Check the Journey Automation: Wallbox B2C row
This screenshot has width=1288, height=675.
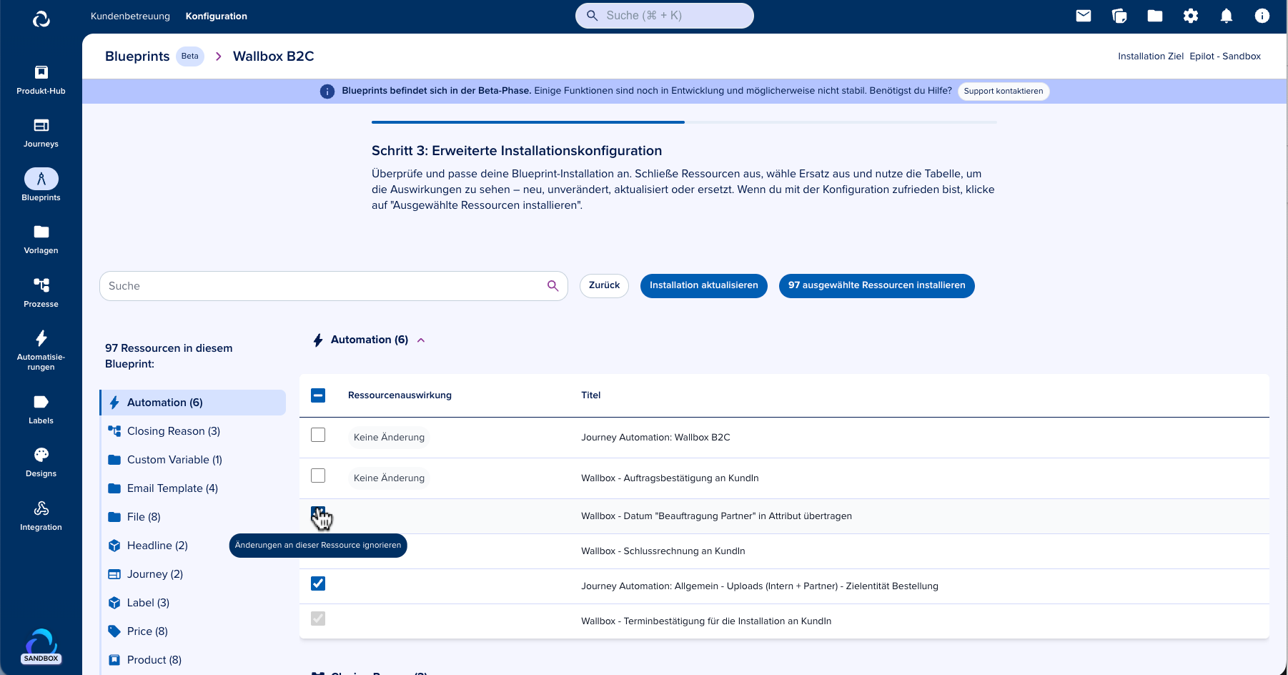click(x=318, y=435)
